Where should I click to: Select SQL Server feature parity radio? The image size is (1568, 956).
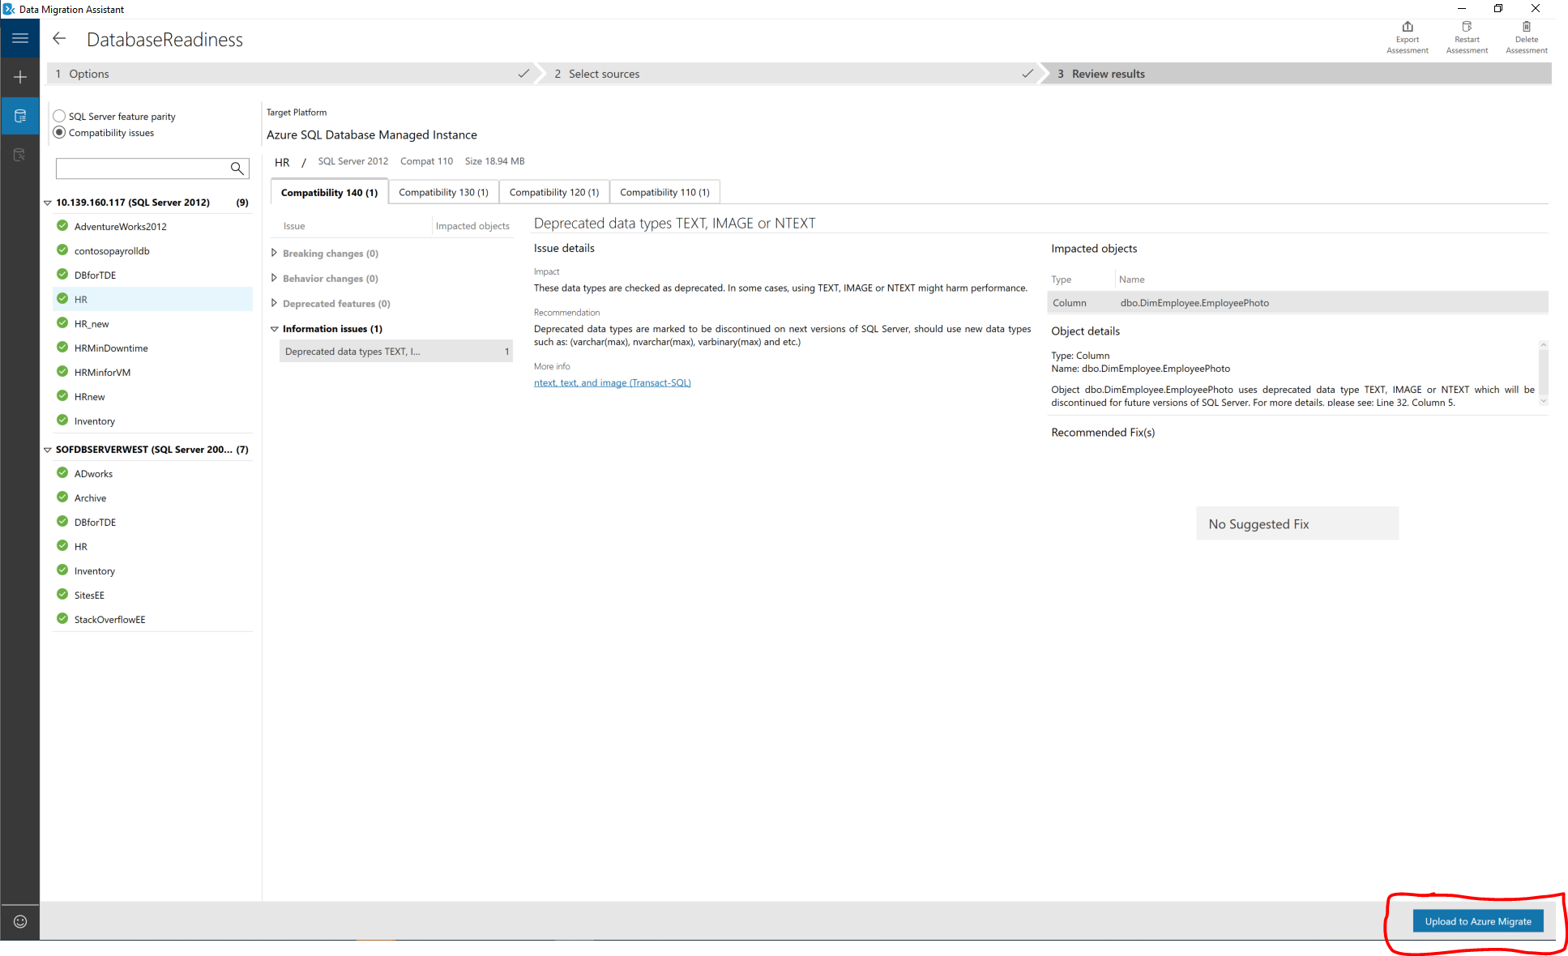59,116
